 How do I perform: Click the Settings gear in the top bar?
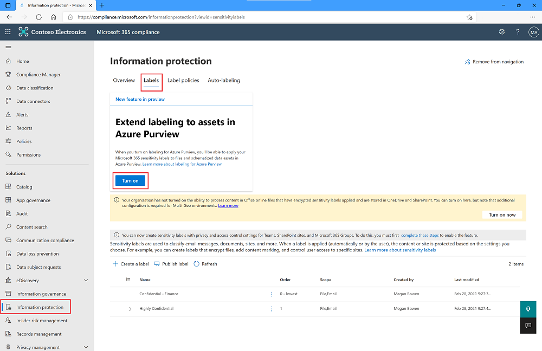click(502, 32)
